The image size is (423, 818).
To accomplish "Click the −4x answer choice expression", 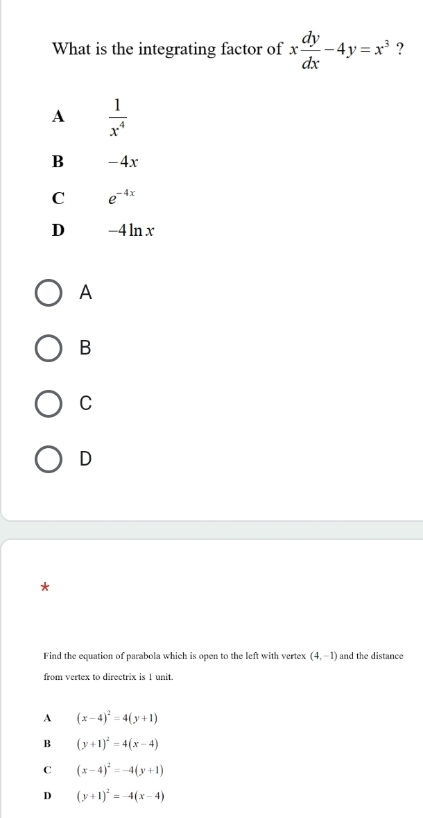I will click(x=124, y=162).
